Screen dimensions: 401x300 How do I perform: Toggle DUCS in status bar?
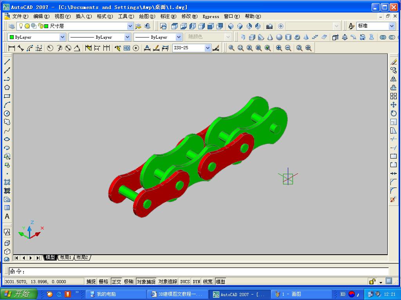tap(185, 281)
